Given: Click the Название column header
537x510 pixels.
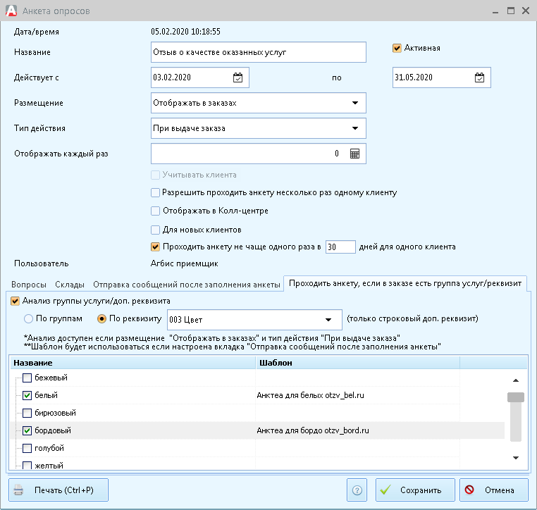Looking at the screenshot, I should [133, 363].
